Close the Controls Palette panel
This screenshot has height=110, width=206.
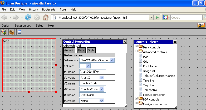pyautogui.click(x=175, y=42)
